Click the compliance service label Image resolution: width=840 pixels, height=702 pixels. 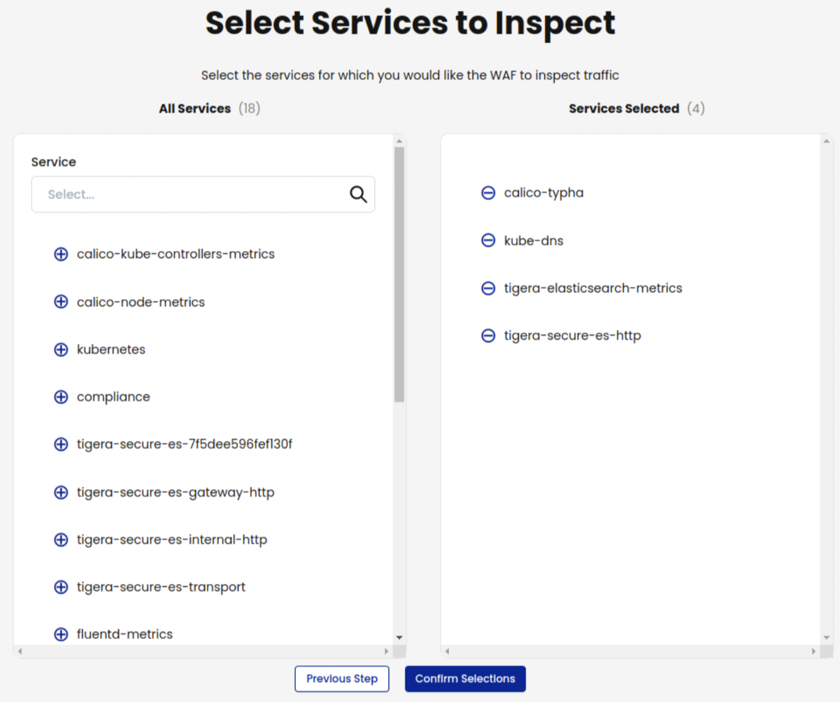click(x=113, y=397)
